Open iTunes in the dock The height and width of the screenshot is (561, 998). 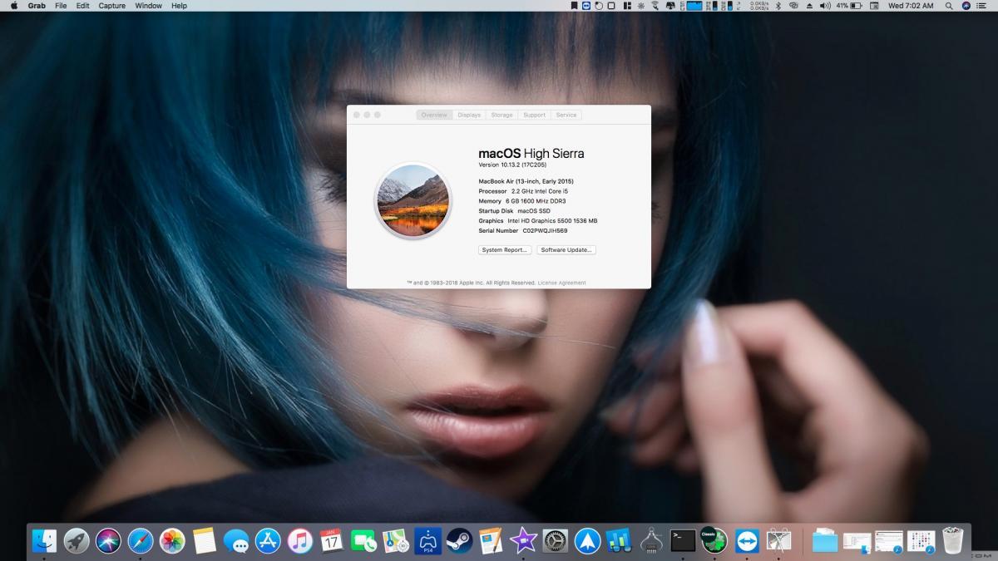point(299,541)
